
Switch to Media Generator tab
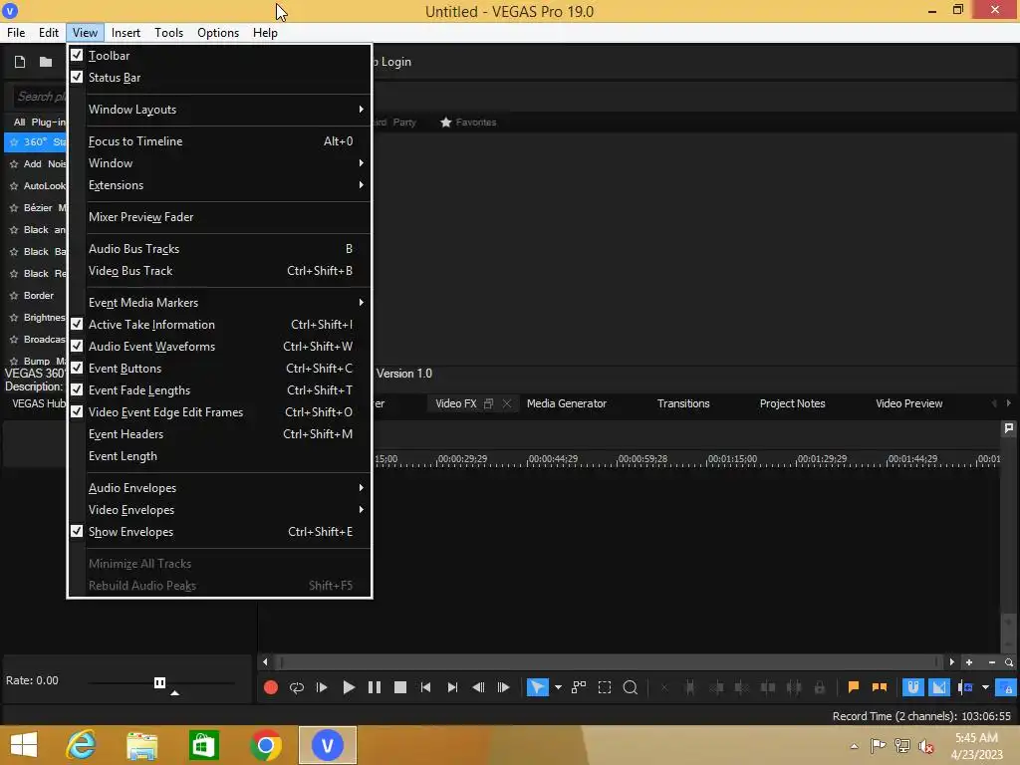(567, 404)
